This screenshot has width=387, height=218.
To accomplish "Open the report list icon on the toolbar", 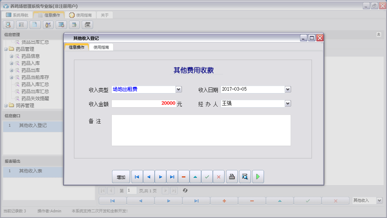I will pos(21,25).
